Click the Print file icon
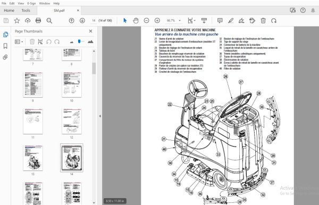The width and height of the screenshot is (319, 205). coord(38,20)
